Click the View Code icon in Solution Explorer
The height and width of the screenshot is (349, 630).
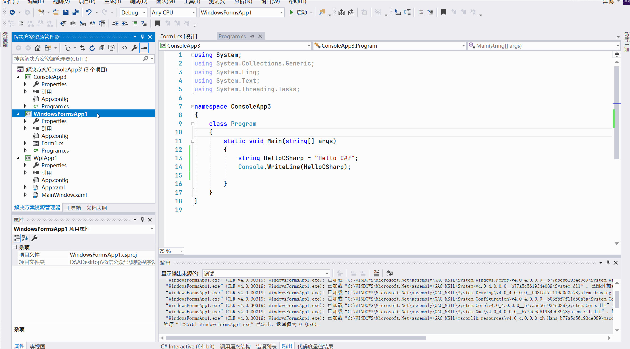pyautogui.click(x=125, y=48)
